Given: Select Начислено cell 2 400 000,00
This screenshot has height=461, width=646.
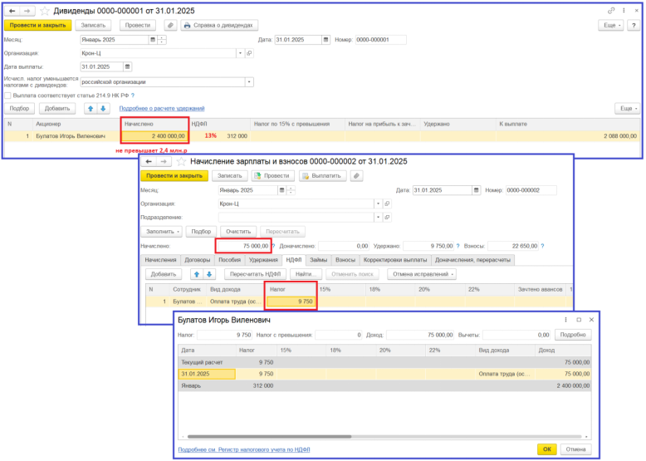Looking at the screenshot, I should (155, 136).
